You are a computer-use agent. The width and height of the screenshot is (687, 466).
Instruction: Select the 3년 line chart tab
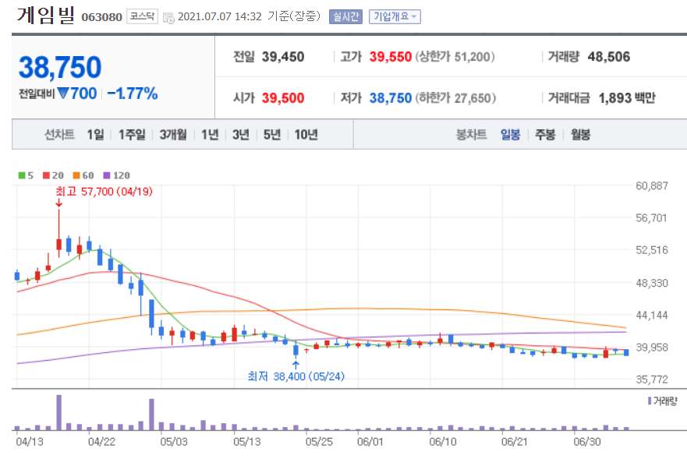tap(240, 135)
